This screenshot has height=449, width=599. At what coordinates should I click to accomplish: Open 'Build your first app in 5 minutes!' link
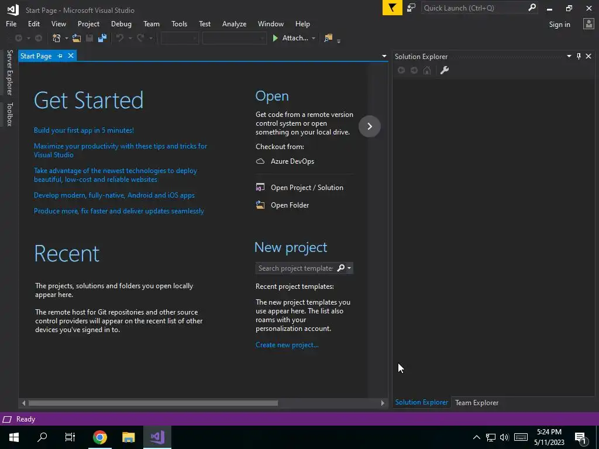click(x=84, y=130)
